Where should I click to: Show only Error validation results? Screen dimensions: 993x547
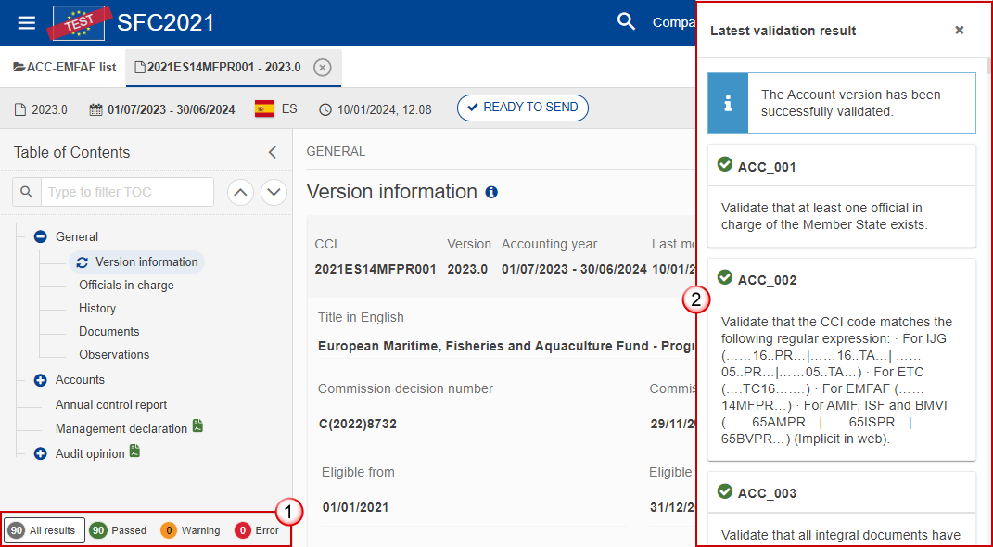(257, 530)
